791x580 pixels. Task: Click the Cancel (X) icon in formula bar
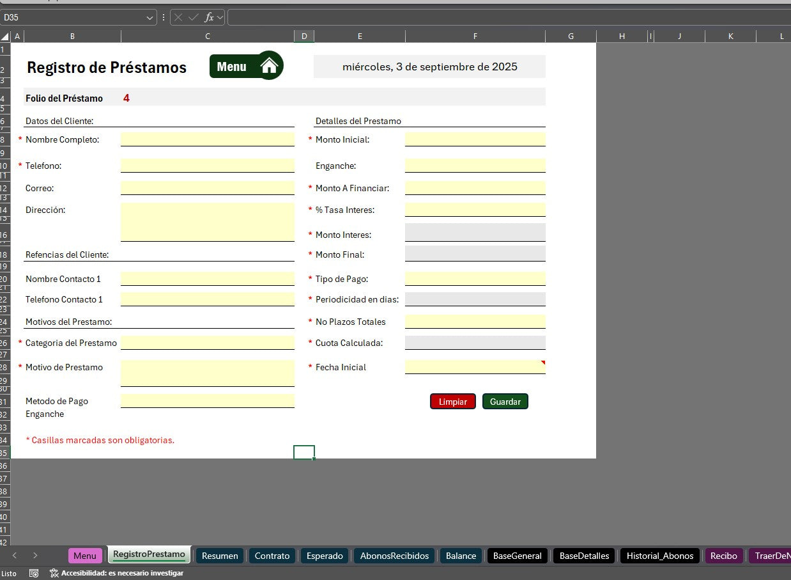pos(180,17)
